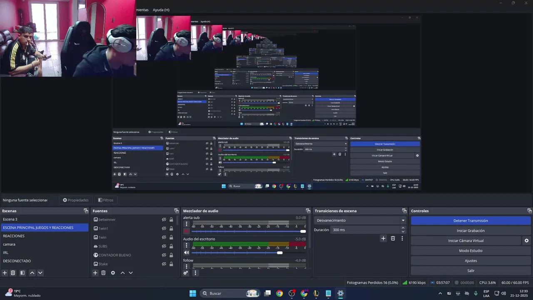
Task: Toggle visibility of 1win1 source
Action: tap(164, 228)
